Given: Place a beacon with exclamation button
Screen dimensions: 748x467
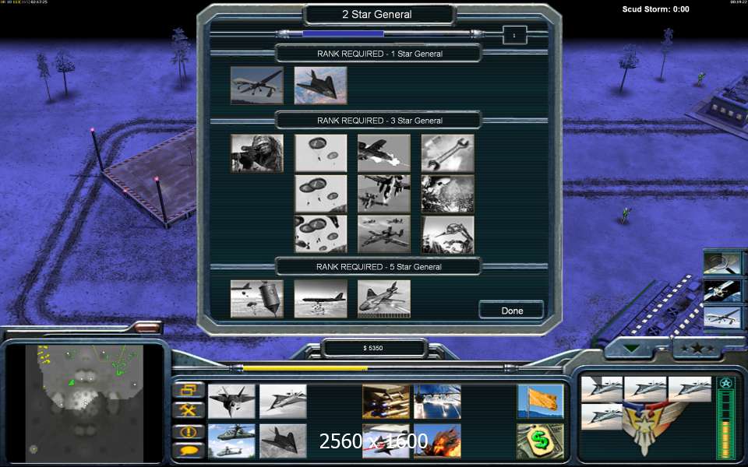Looking at the screenshot, I should click(x=189, y=432).
